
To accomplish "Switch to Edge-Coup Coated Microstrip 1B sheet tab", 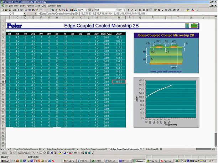I will pos(93,149).
